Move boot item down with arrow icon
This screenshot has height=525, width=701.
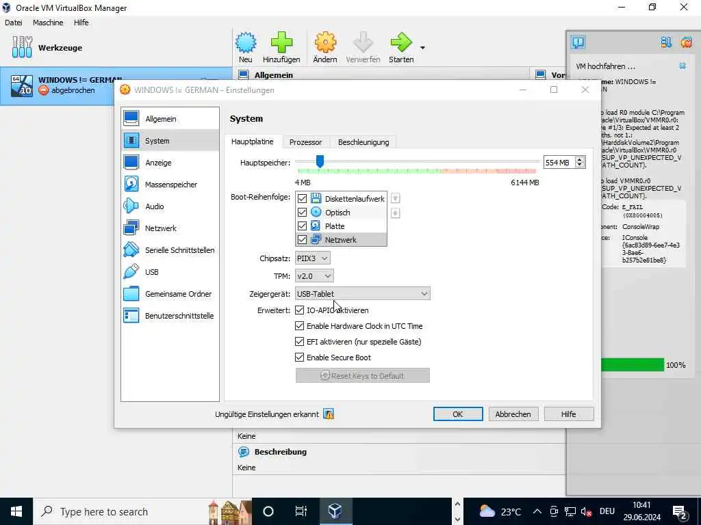tap(395, 213)
